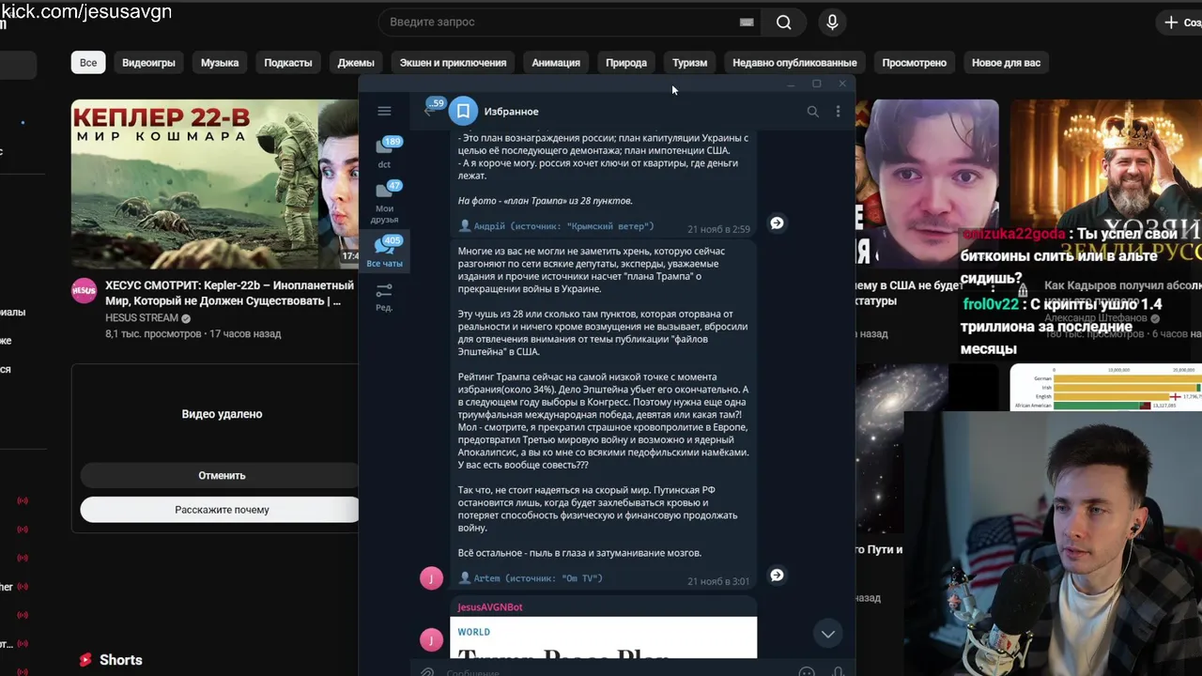
Task: Open Telegram hamburger main menu
Action: coord(384,111)
